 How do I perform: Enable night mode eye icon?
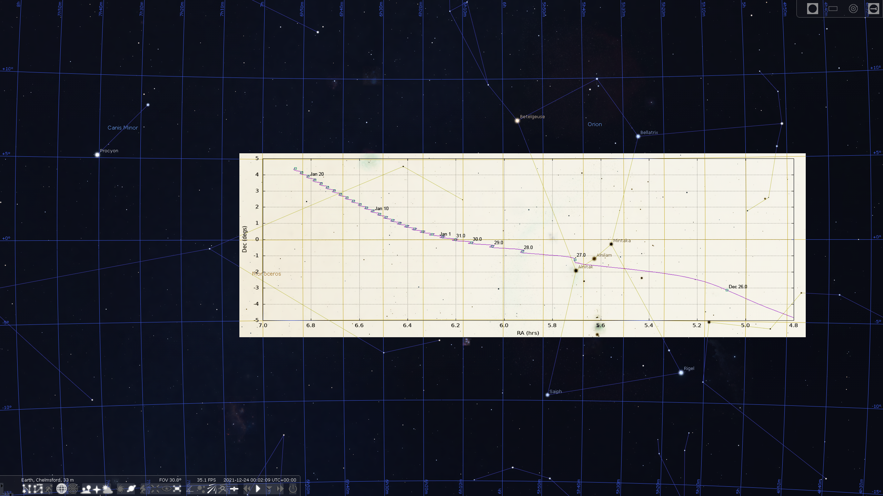click(x=167, y=489)
